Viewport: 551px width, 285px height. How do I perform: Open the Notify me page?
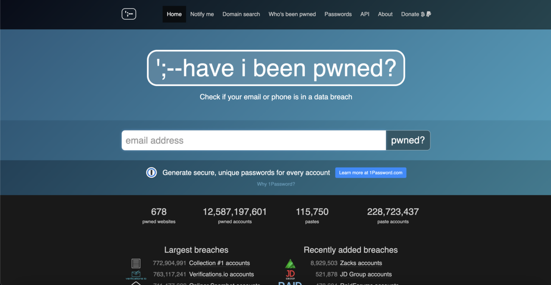click(202, 14)
